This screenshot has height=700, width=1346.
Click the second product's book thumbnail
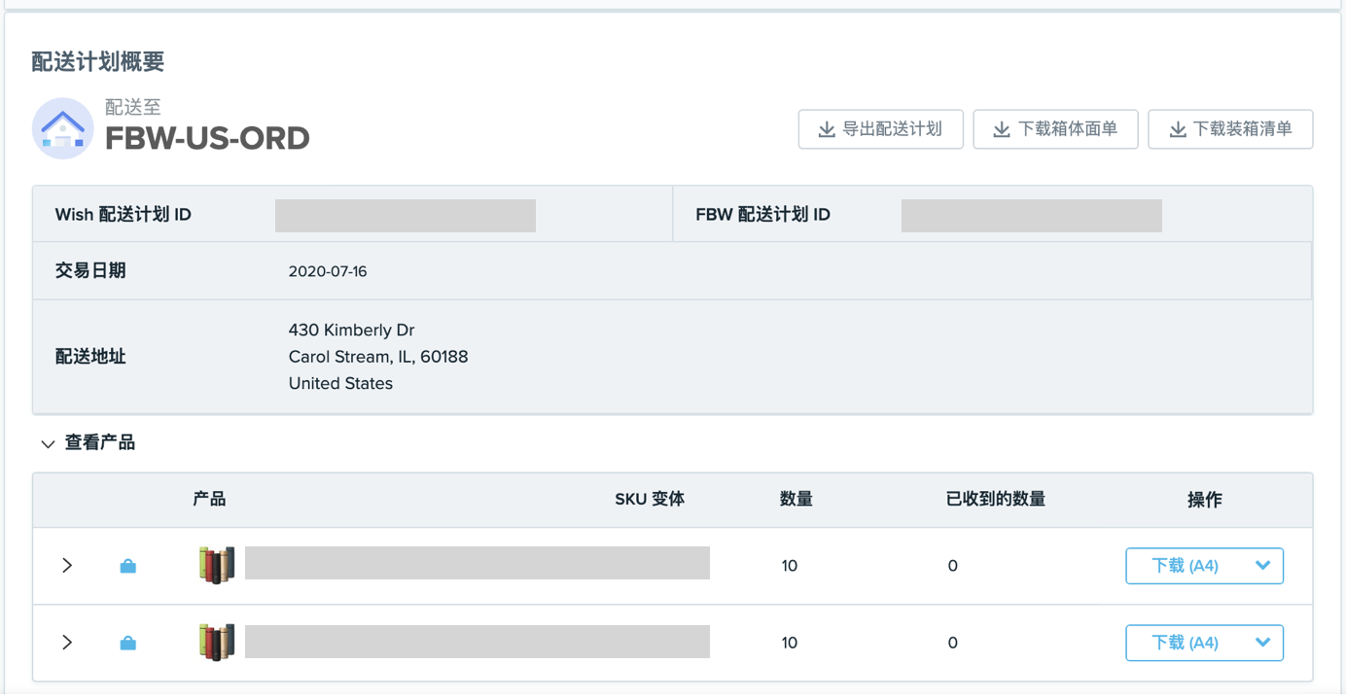[x=215, y=643]
